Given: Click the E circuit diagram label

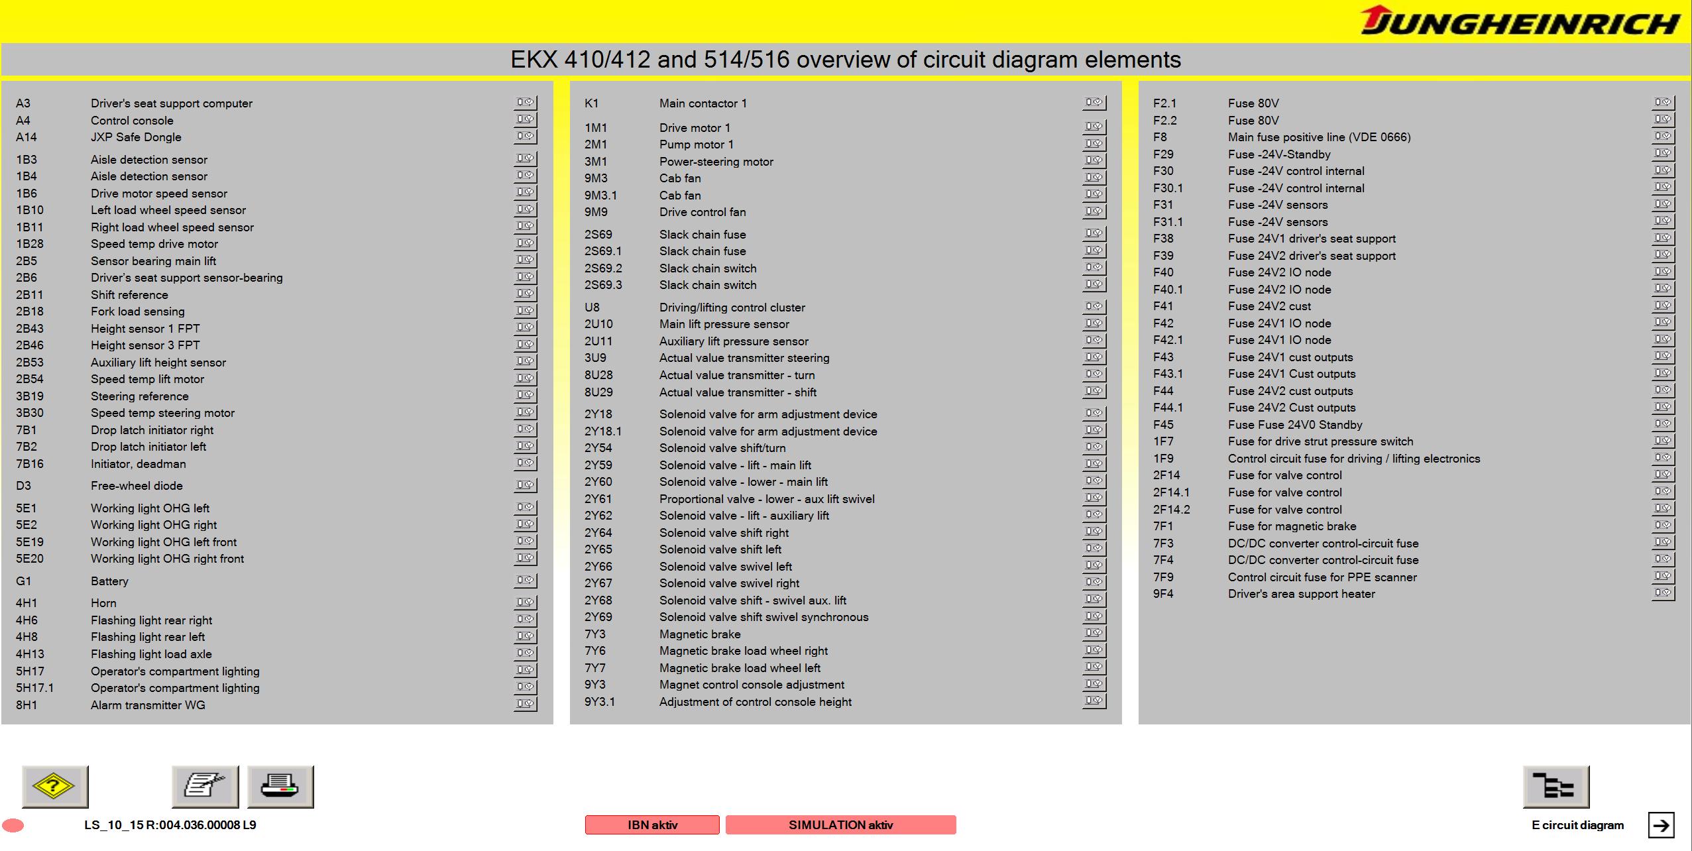Looking at the screenshot, I should click(1577, 825).
